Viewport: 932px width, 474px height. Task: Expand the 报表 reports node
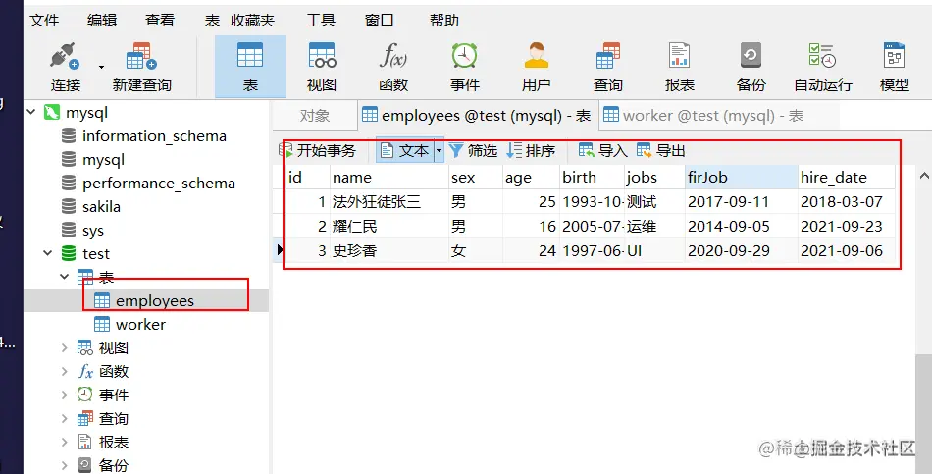click(64, 442)
